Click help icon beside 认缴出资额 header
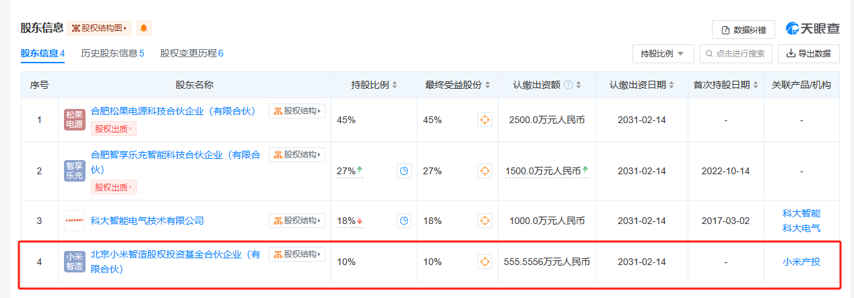854x298 pixels. point(568,85)
